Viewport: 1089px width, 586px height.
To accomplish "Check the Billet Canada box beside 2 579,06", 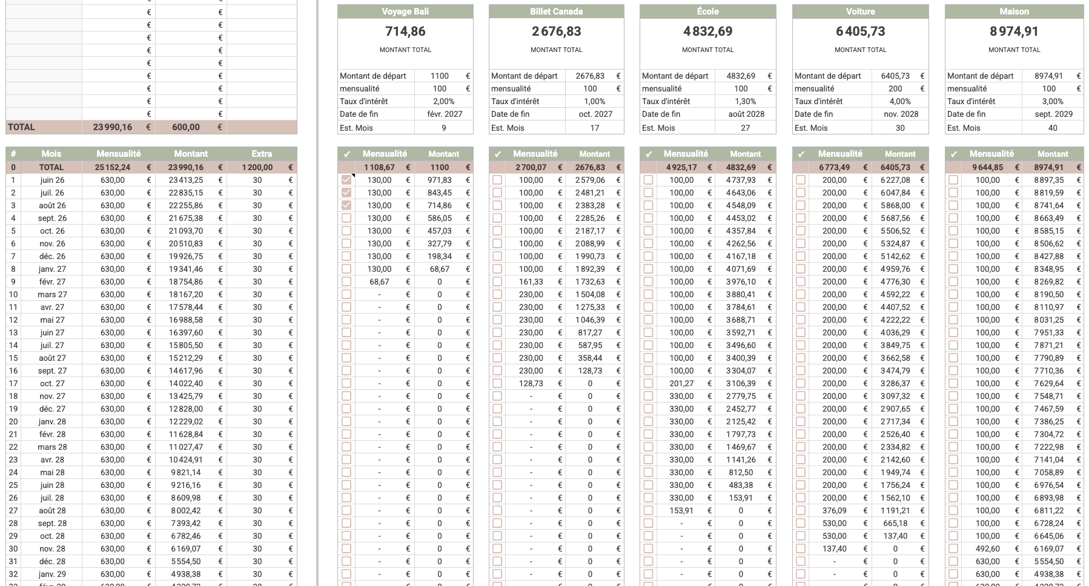I will pyautogui.click(x=497, y=180).
